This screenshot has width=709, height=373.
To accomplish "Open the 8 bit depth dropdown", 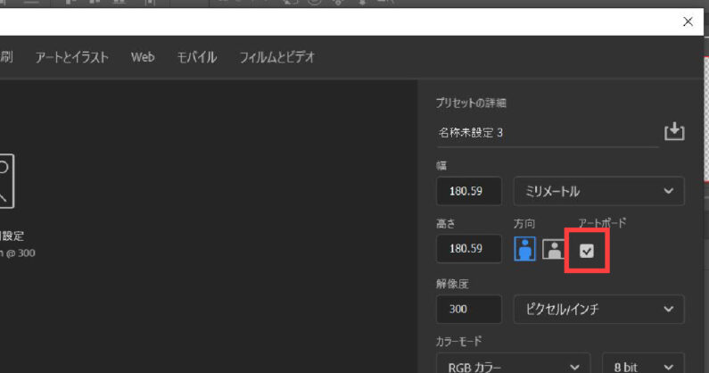I will [x=643, y=364].
